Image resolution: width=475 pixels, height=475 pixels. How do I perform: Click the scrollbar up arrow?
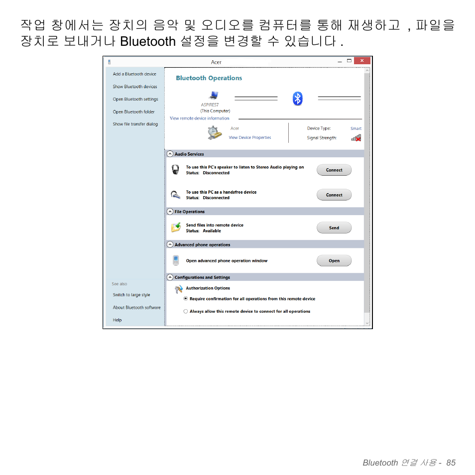[367, 71]
